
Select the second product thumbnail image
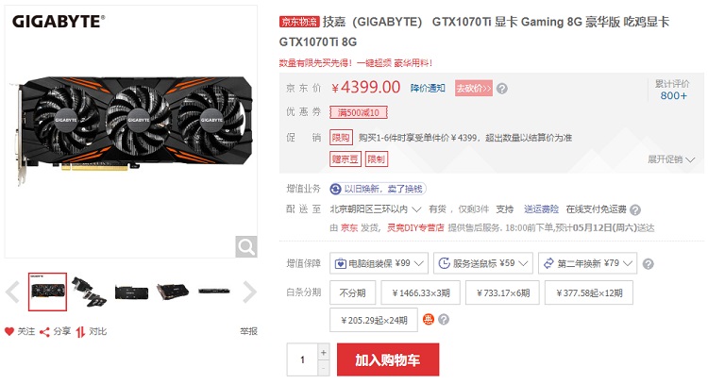(90, 292)
